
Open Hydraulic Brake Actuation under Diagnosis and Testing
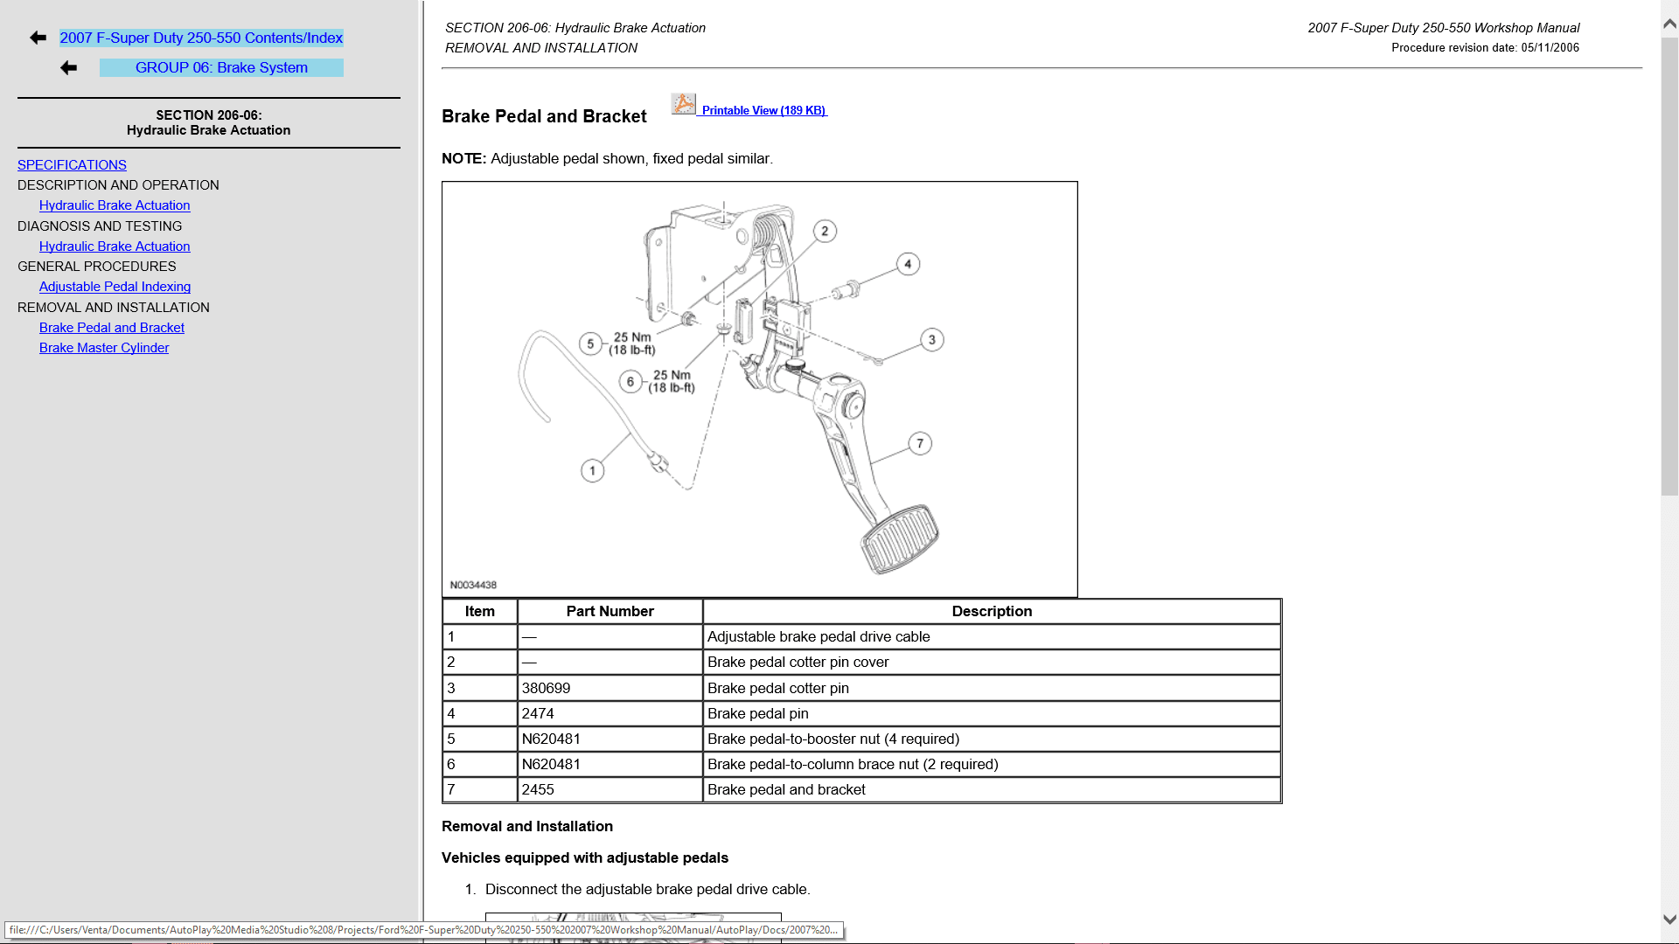pyautogui.click(x=115, y=246)
